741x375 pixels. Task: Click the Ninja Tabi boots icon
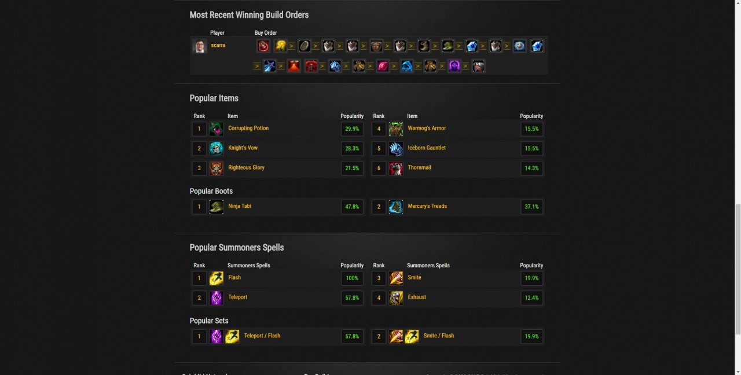(216, 207)
